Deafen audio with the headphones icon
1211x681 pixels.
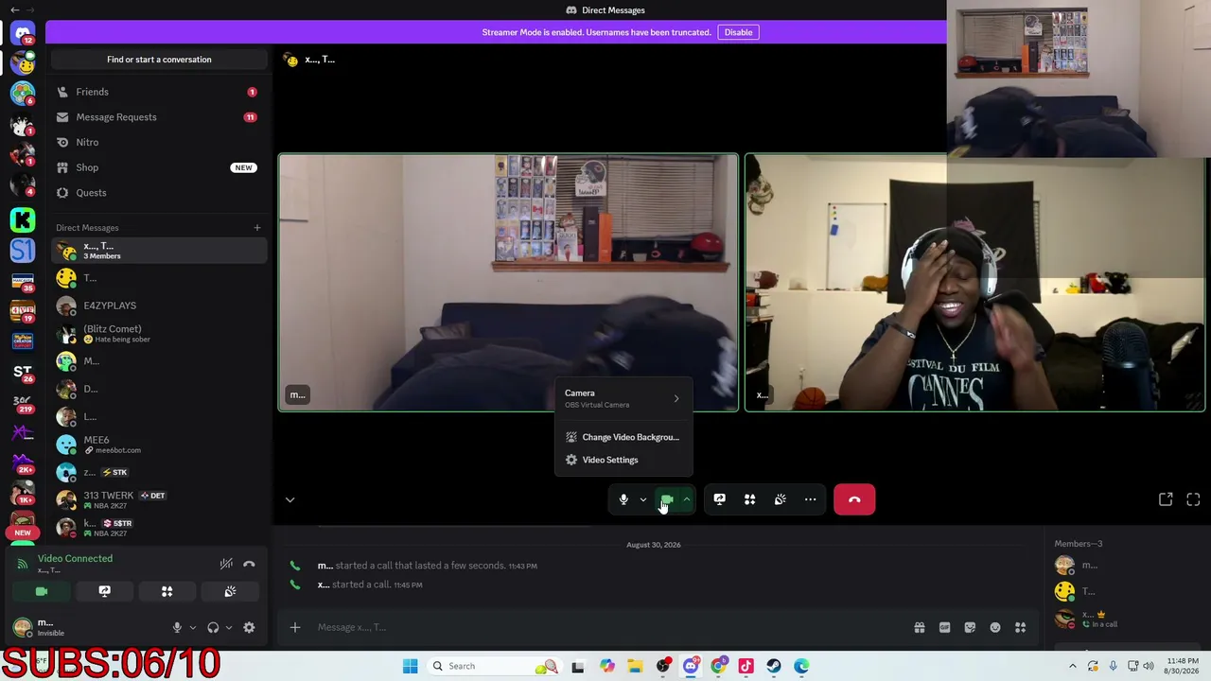(x=213, y=627)
